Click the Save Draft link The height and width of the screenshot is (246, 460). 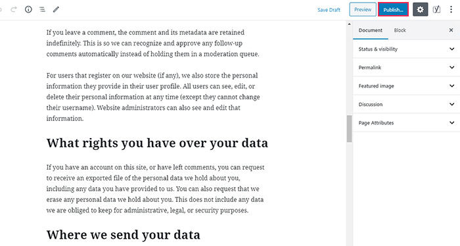[329, 10]
